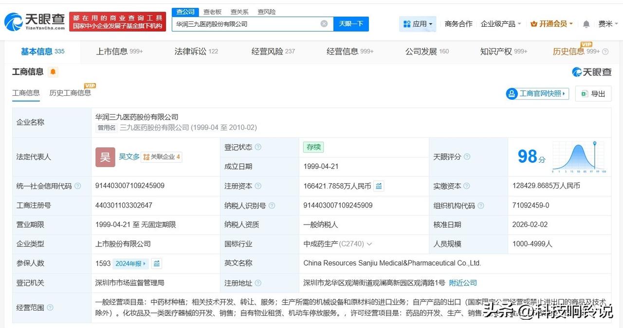
Task: Click the help icon next to 经营范围
Action: click(50, 307)
